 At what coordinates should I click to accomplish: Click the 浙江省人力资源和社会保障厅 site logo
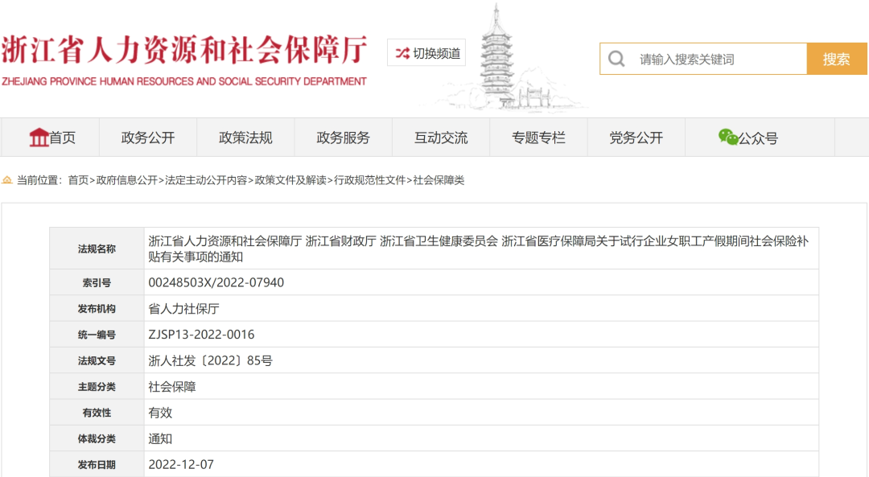coord(184,58)
